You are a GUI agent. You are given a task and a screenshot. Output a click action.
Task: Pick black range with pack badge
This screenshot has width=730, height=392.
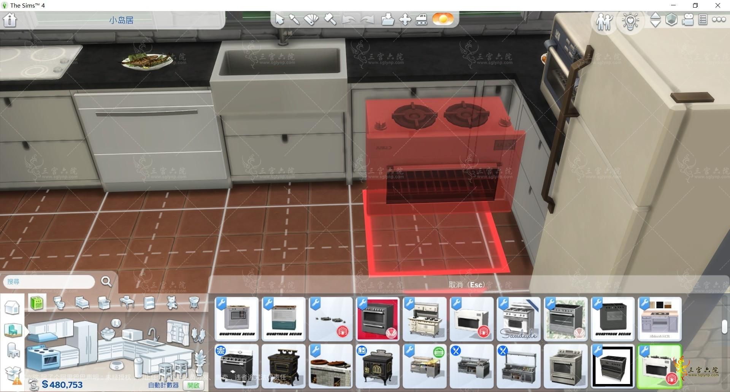point(236,366)
